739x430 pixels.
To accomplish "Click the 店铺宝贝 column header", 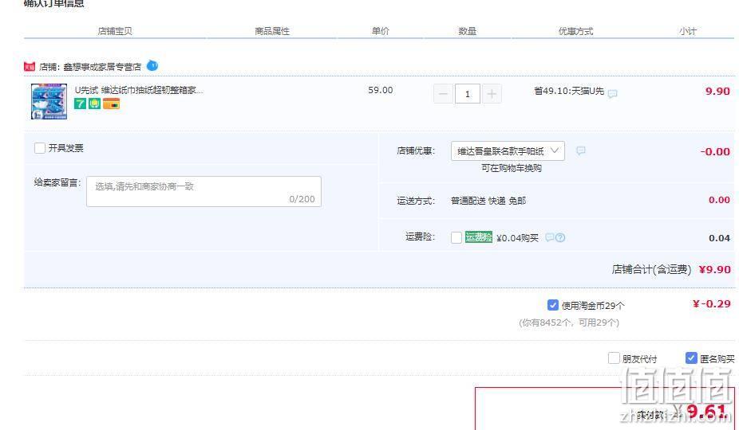I will click(115, 31).
